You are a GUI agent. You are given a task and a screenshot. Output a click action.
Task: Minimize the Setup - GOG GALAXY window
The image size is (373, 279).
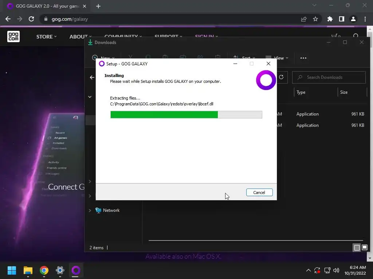[x=235, y=64]
